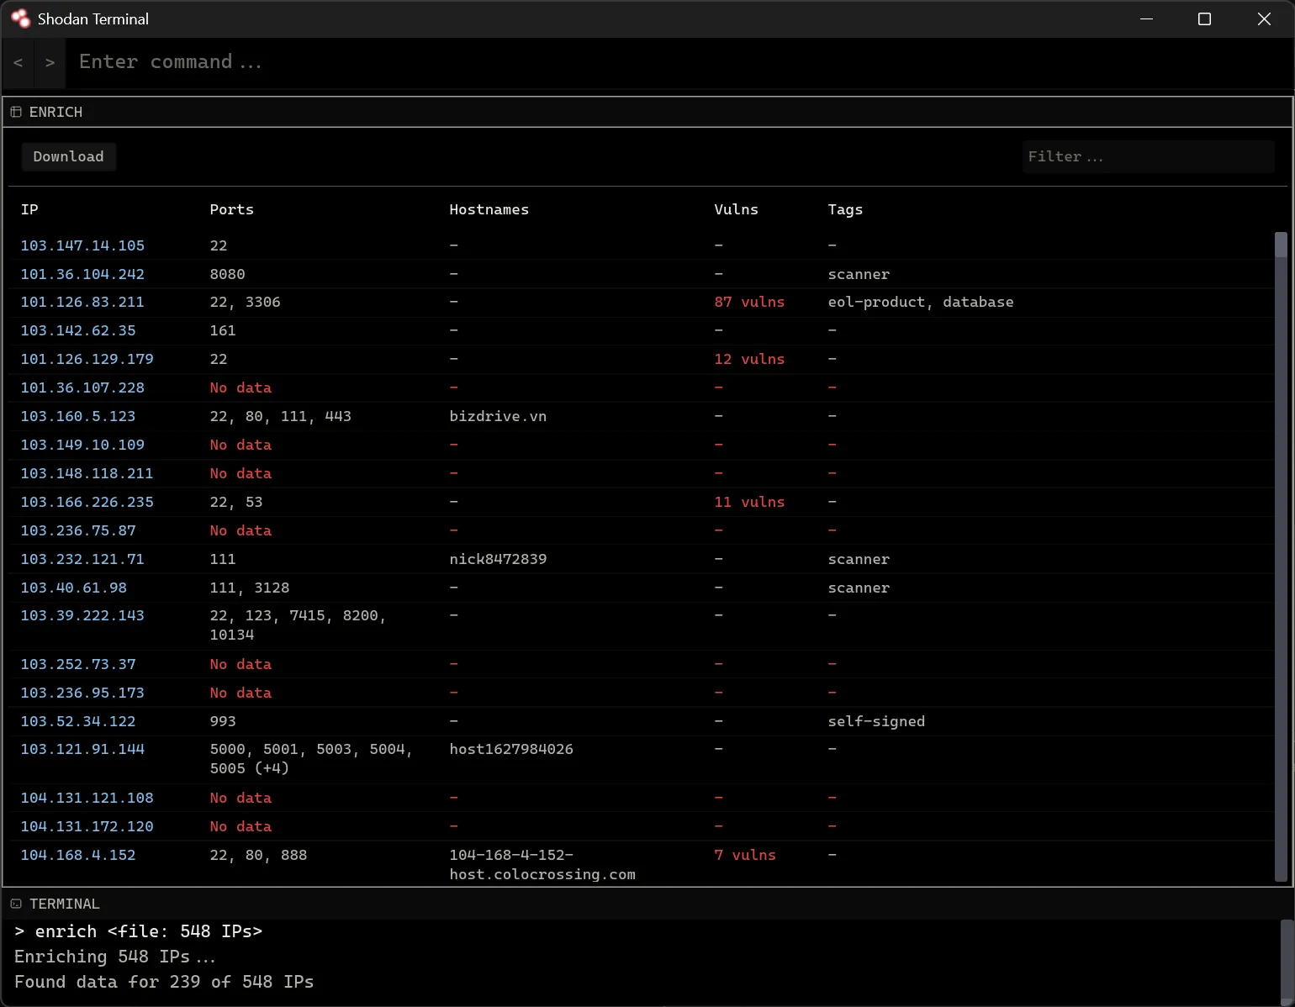This screenshot has width=1295, height=1007.
Task: Go back with the left arrow history button
Action: 18,63
